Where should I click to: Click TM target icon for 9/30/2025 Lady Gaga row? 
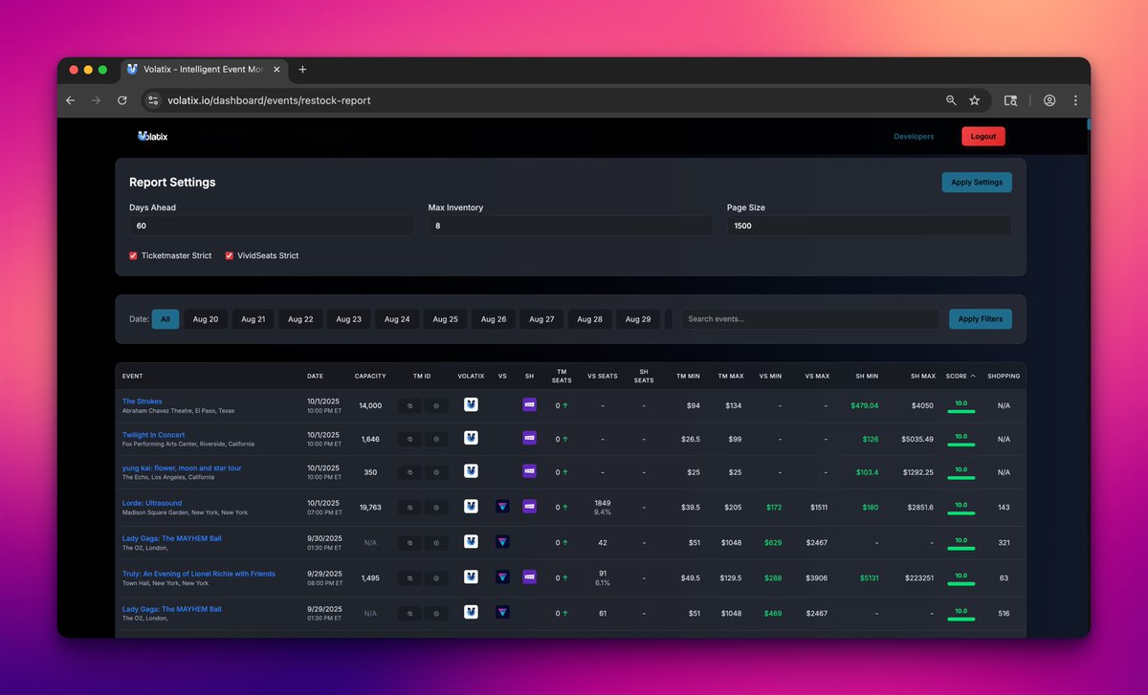tap(436, 543)
